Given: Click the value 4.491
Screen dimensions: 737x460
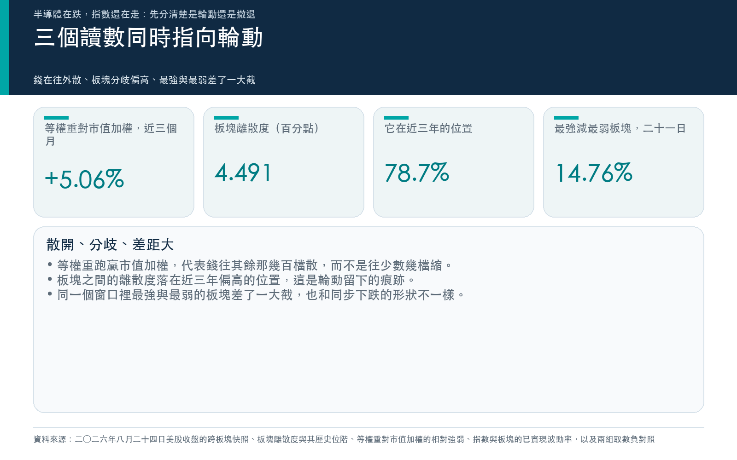Looking at the screenshot, I should point(243,173).
